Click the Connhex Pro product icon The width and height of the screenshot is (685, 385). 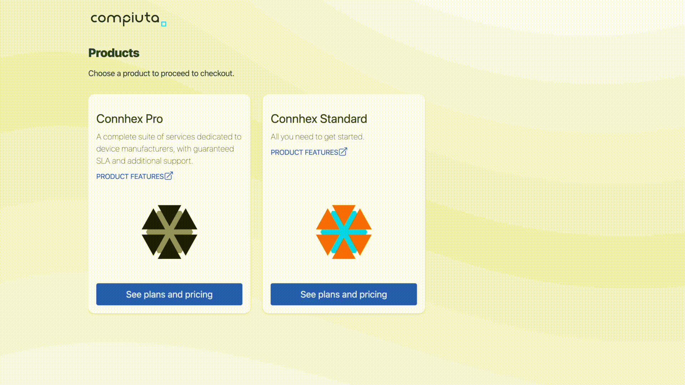click(169, 232)
